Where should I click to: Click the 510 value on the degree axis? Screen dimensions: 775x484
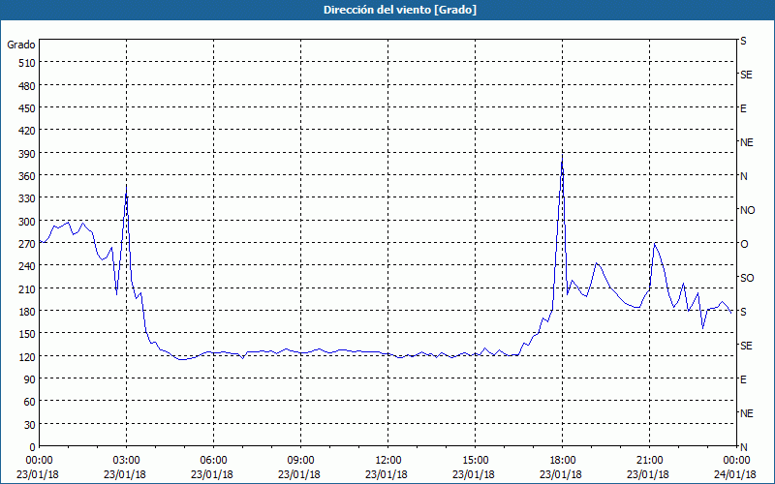pyautogui.click(x=28, y=63)
